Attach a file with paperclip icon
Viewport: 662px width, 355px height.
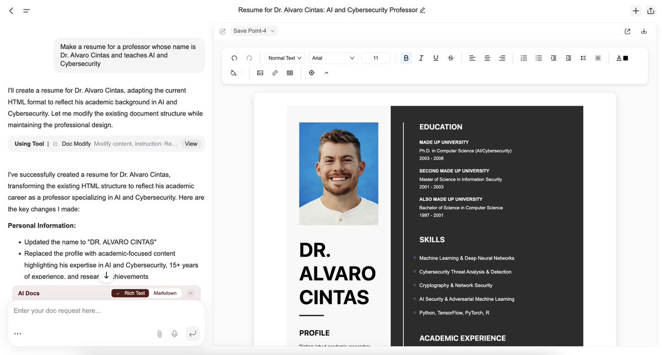(x=159, y=333)
